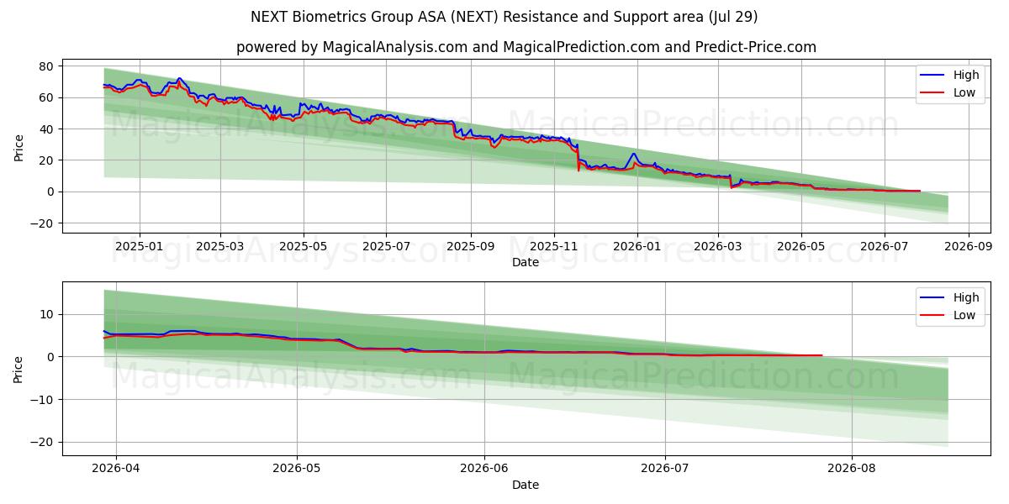Click the 2026-03 tick label on top chart
The width and height of the screenshot is (1009, 504).
pyautogui.click(x=717, y=246)
